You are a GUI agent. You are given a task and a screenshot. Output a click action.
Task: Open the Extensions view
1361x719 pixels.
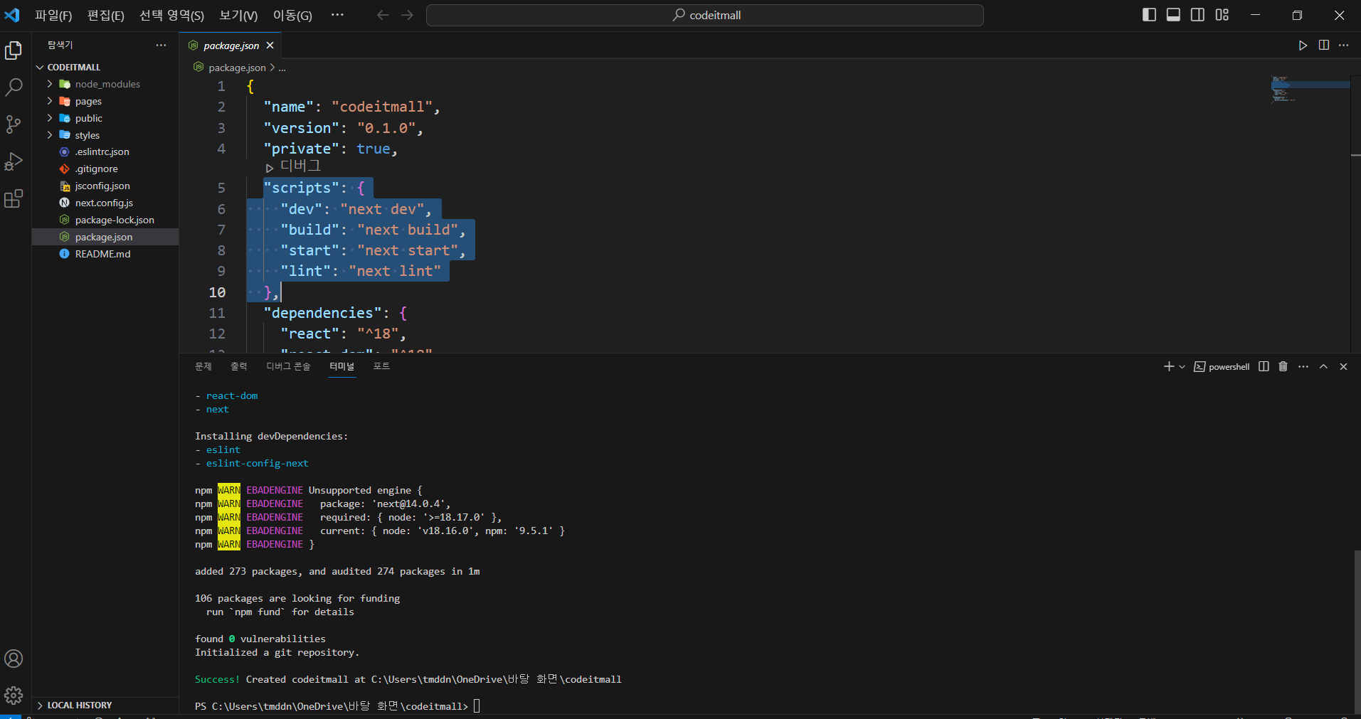(x=14, y=198)
